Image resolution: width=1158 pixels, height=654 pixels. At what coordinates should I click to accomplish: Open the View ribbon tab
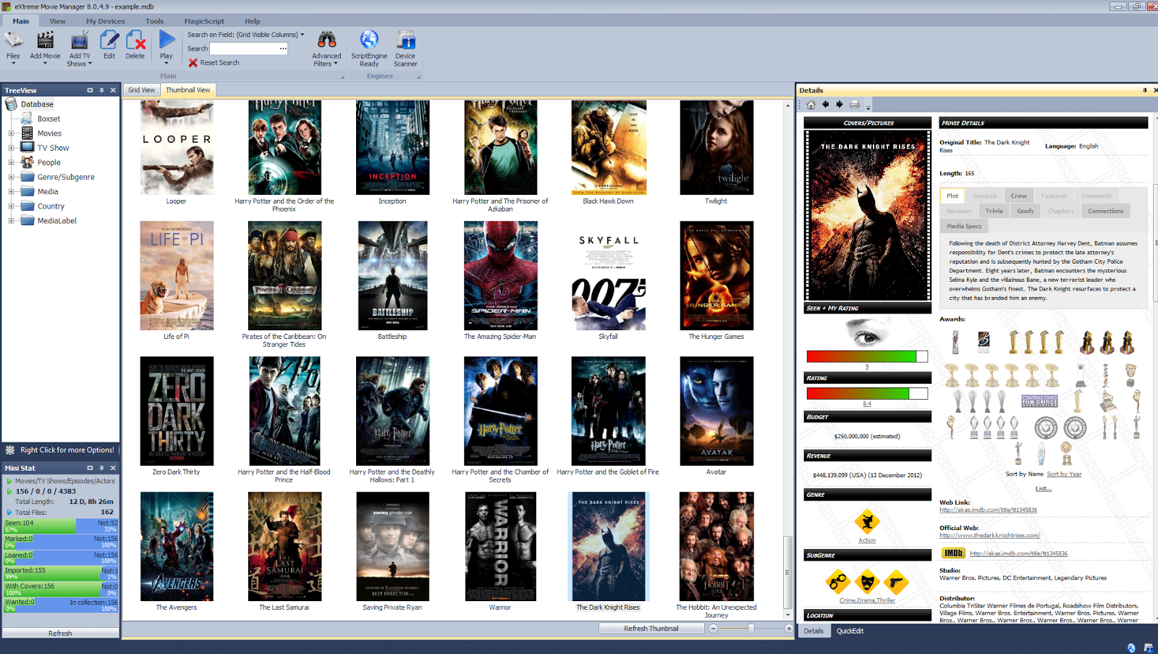pos(57,21)
